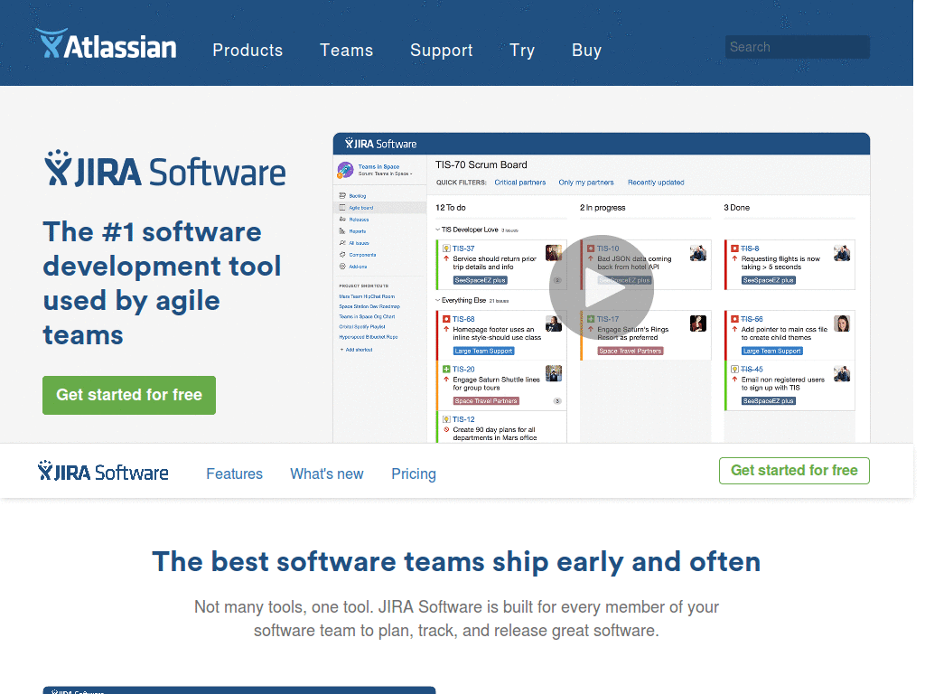925x694 pixels.
Task: Click the Space Travel Partners label on TIS-20
Action: pos(486,400)
